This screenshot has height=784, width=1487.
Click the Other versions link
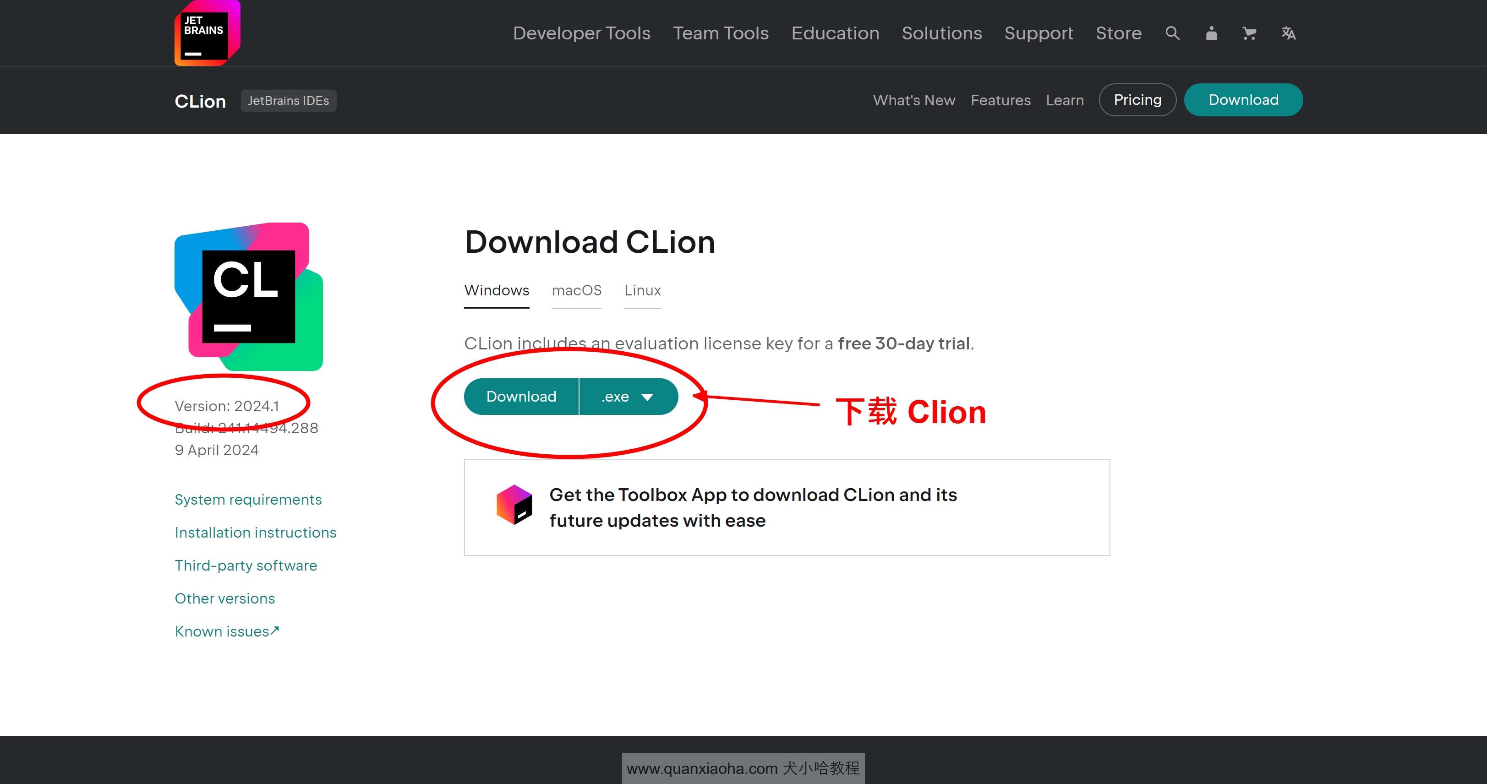(224, 597)
